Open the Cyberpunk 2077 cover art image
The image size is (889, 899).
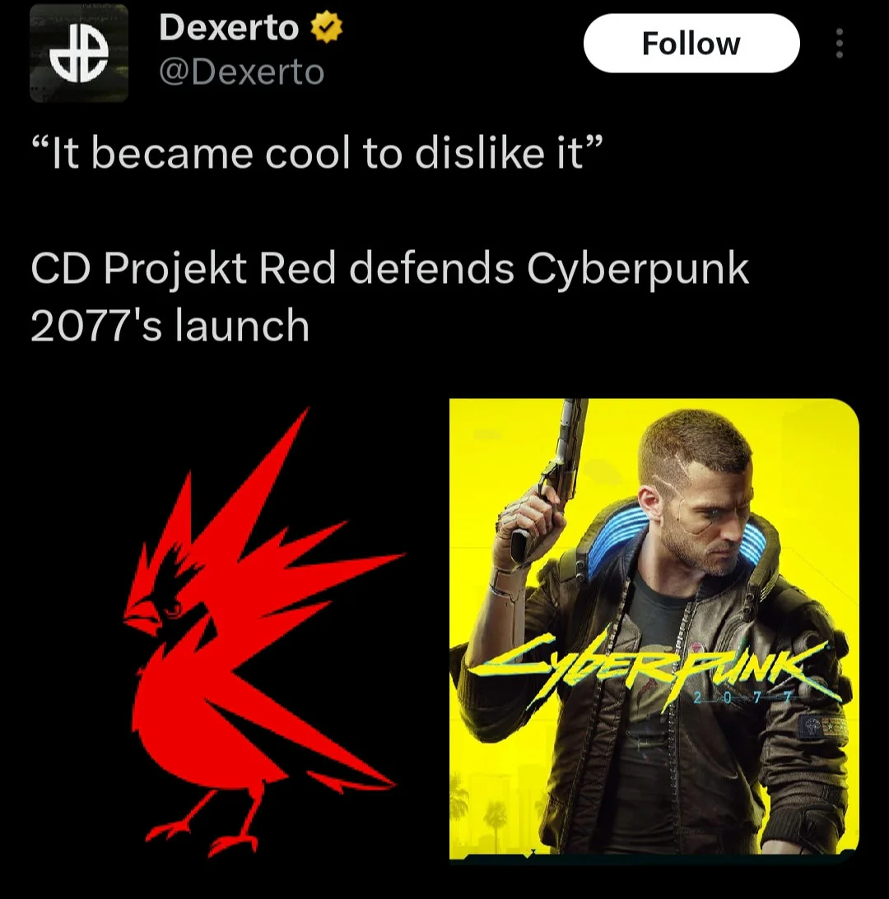[654, 629]
